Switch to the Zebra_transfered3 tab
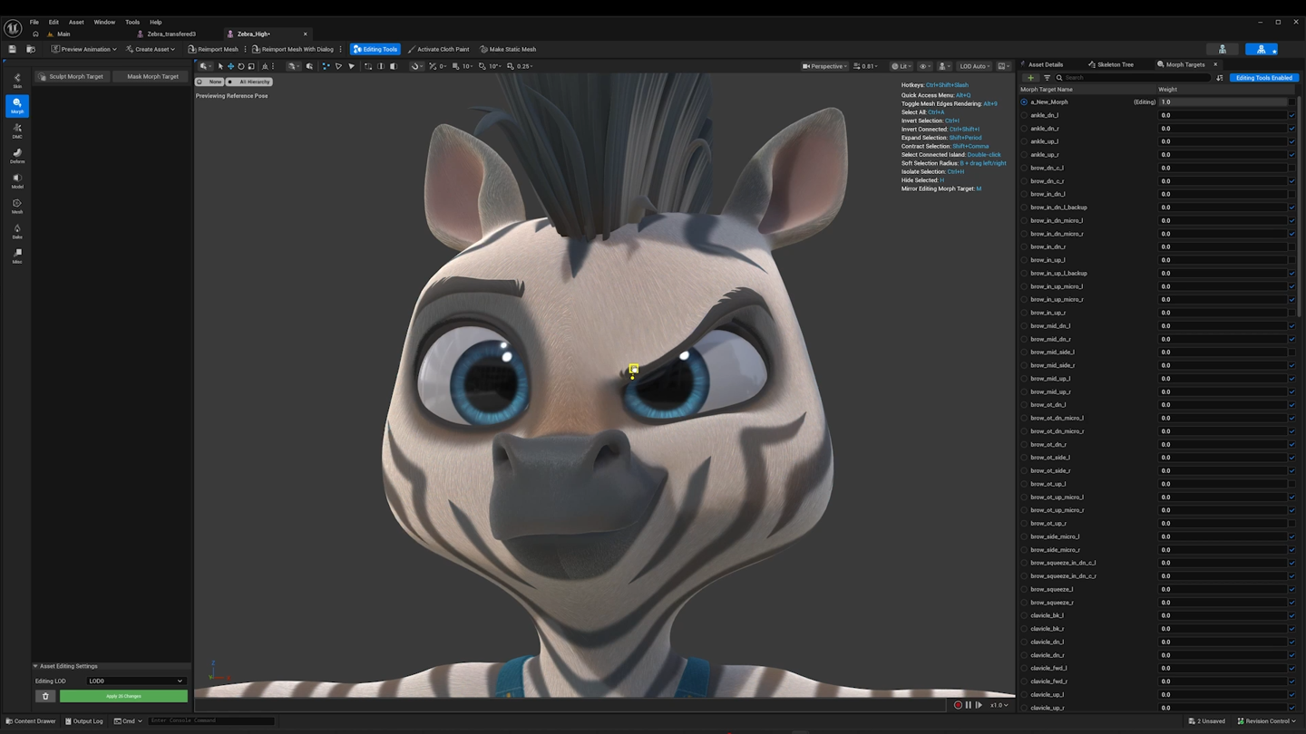The image size is (1306, 734). coord(171,34)
